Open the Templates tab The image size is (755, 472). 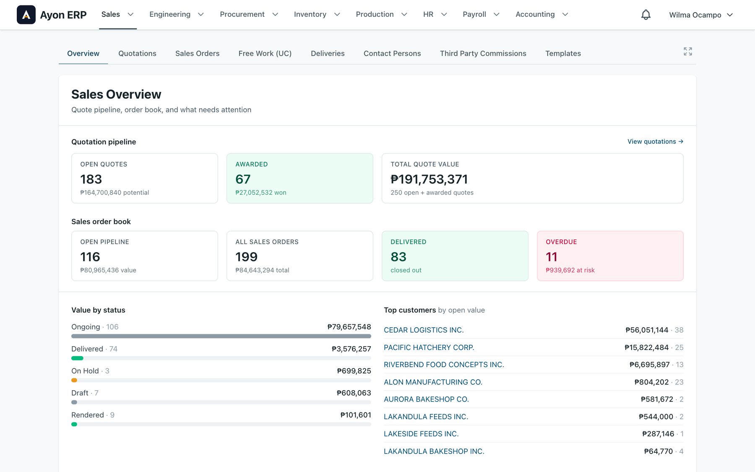click(x=563, y=54)
